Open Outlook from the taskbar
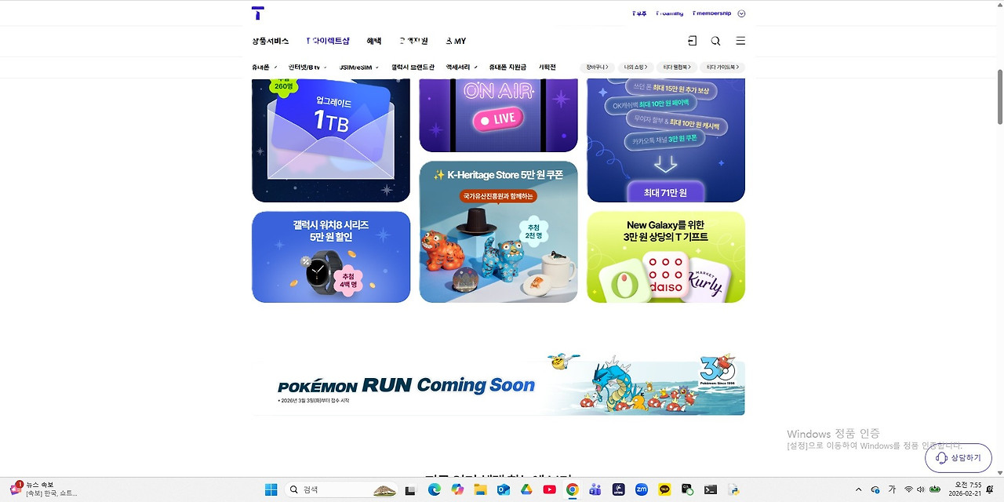 pos(504,489)
